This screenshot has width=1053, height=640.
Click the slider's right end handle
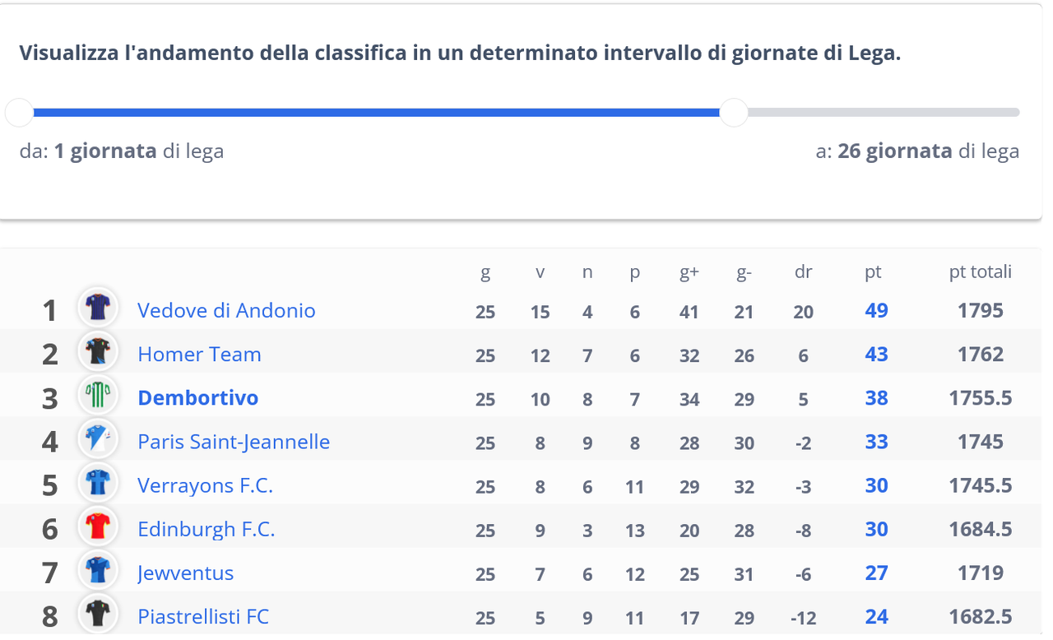(734, 112)
